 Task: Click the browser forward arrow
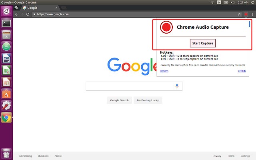point(22,14)
